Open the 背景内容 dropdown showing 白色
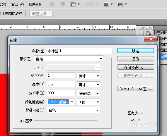 pyautogui.click(x=74, y=110)
